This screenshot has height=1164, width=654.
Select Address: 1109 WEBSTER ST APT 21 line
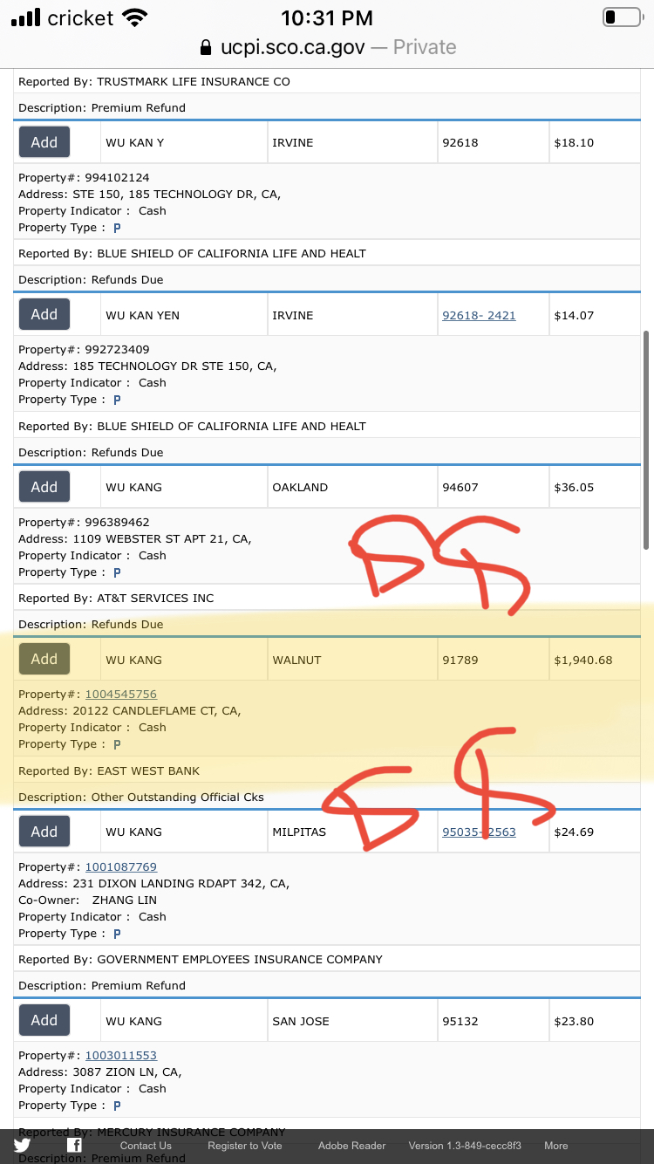tap(135, 538)
